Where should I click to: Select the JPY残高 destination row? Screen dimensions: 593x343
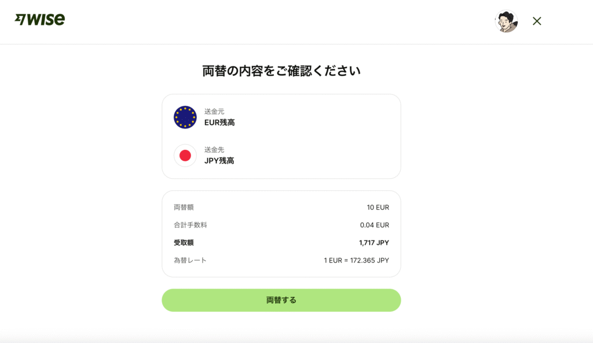point(281,155)
